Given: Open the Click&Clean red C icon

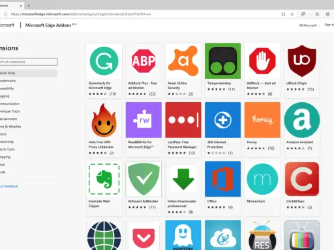Looking at the screenshot, I should tap(302, 179).
